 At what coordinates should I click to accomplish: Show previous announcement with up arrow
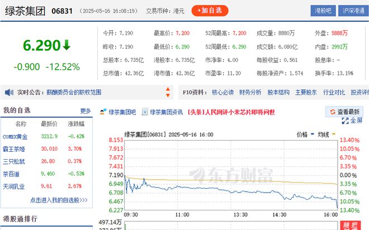168,89
